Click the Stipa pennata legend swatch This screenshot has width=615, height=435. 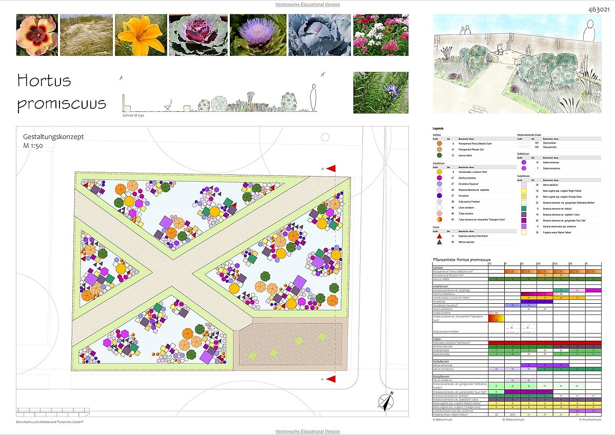[524, 148]
